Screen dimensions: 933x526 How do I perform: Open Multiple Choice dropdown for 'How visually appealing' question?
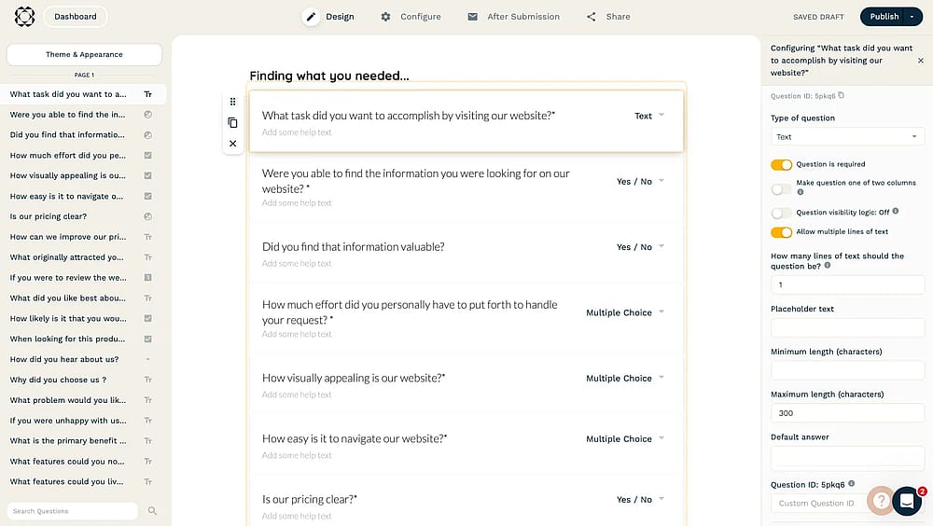tap(625, 378)
